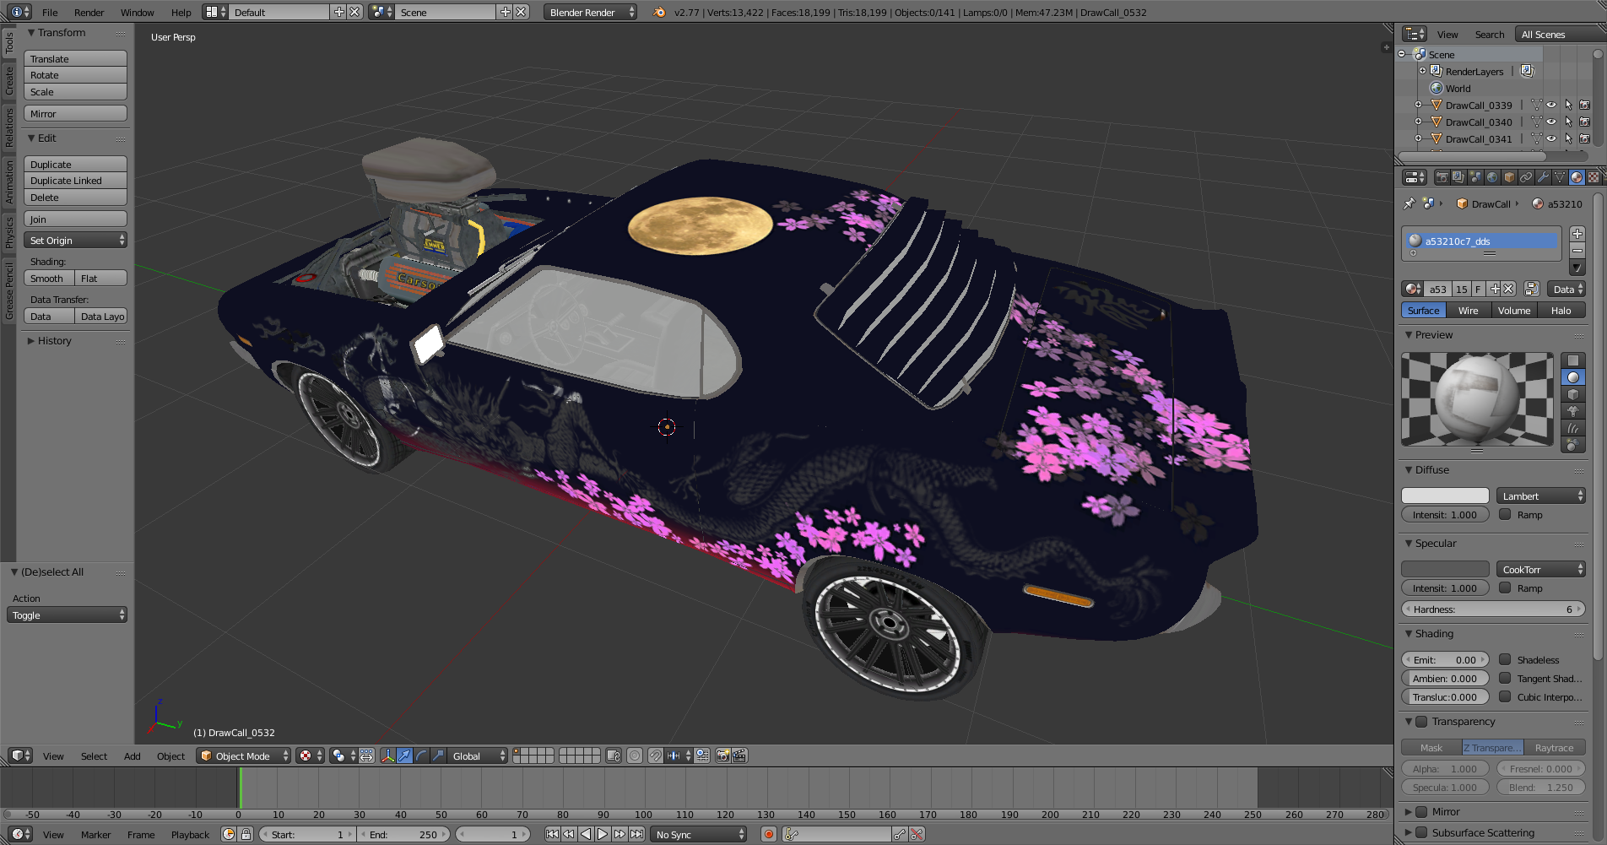
Task: Toggle renderability camera of DrawCall_0339
Action: pos(1585,105)
